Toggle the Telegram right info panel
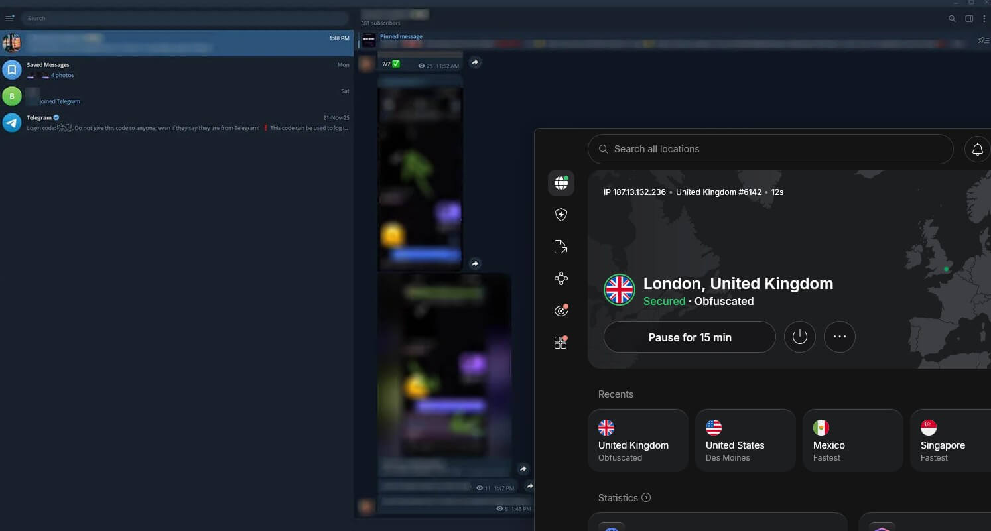The image size is (991, 531). (969, 19)
